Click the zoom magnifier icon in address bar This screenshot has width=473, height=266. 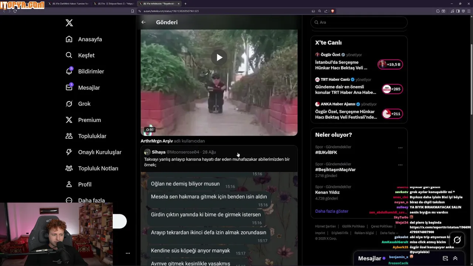click(320, 11)
